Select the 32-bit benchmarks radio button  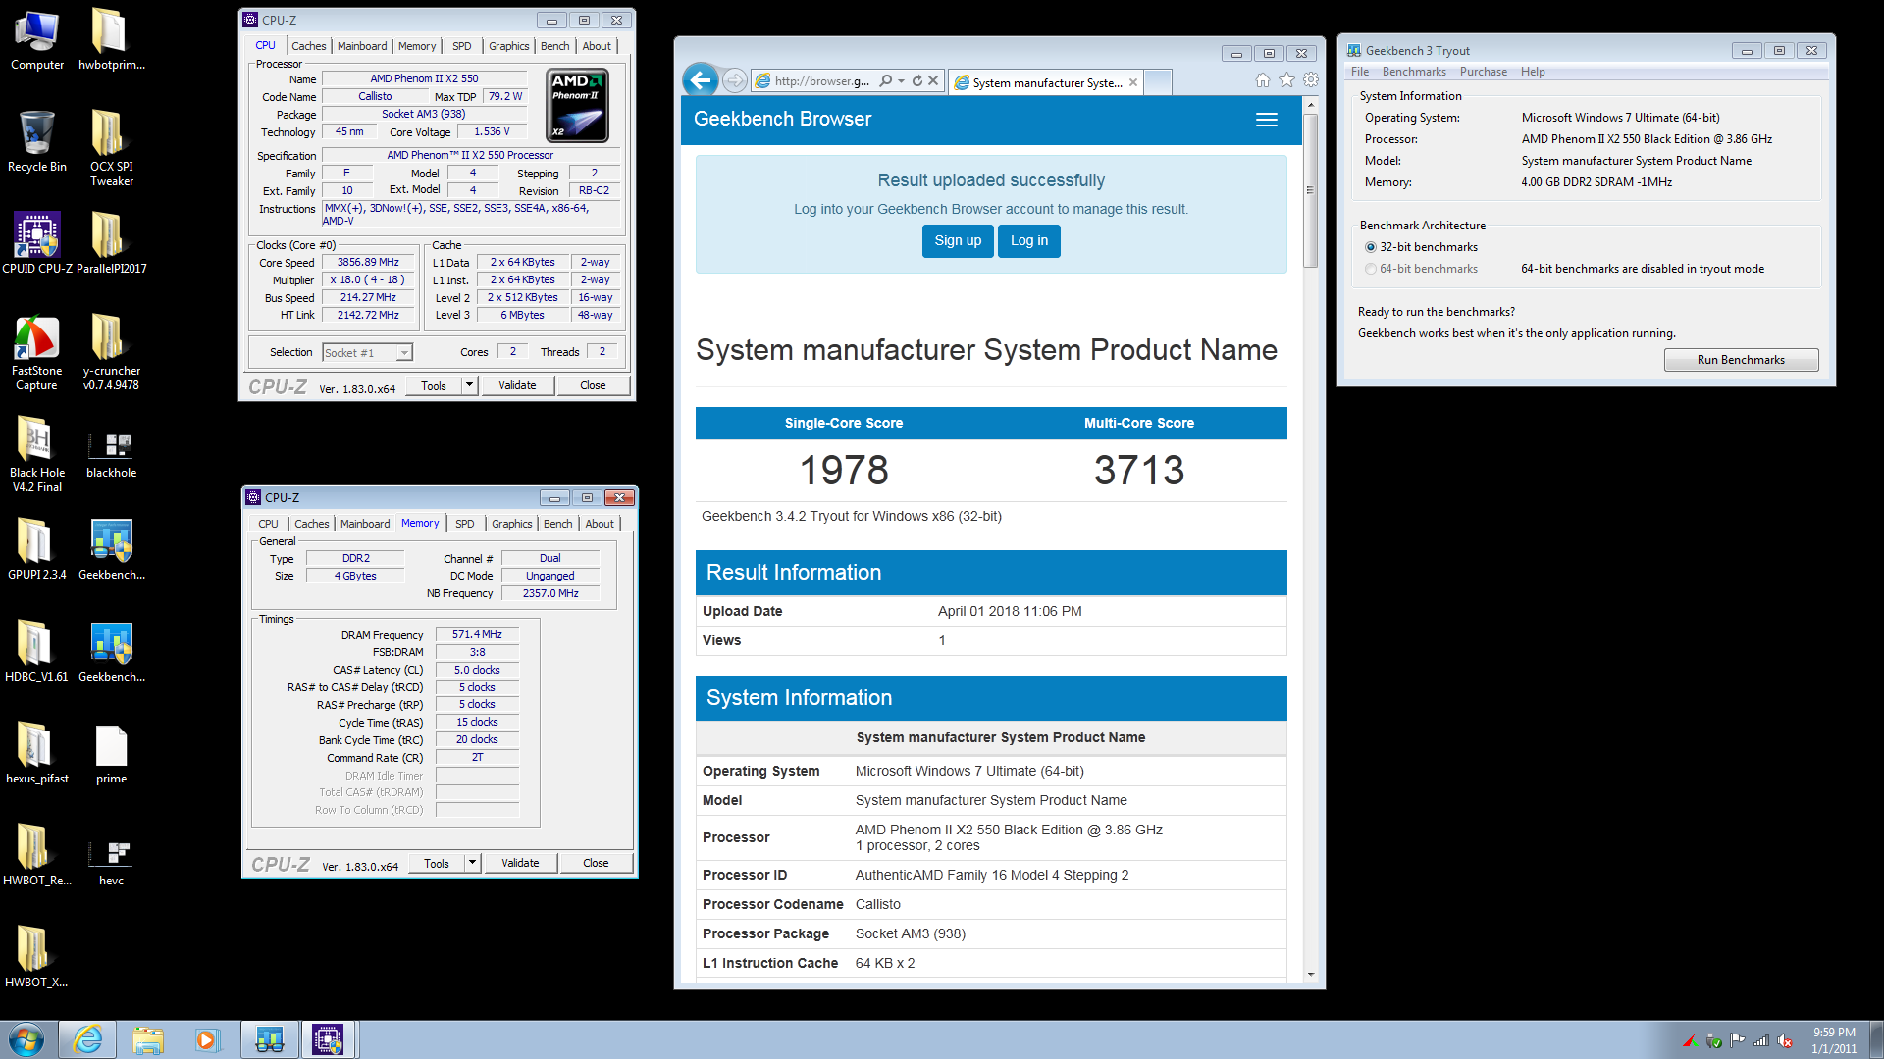(1371, 247)
